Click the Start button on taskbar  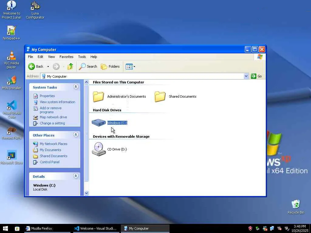5,228
